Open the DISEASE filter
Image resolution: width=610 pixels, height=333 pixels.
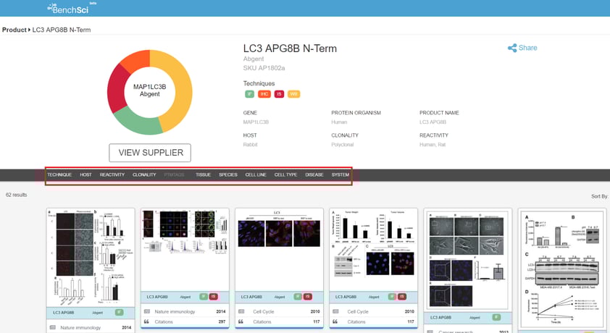tap(314, 175)
